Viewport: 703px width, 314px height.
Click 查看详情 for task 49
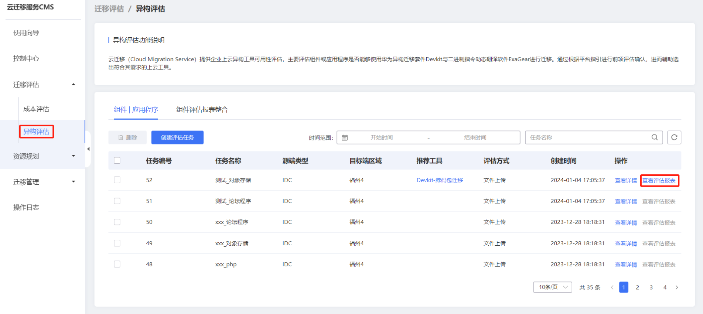626,243
